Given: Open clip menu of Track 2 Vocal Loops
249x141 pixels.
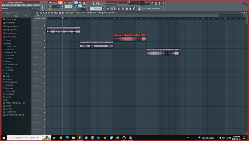Looking at the screenshot, I should 47,28.
